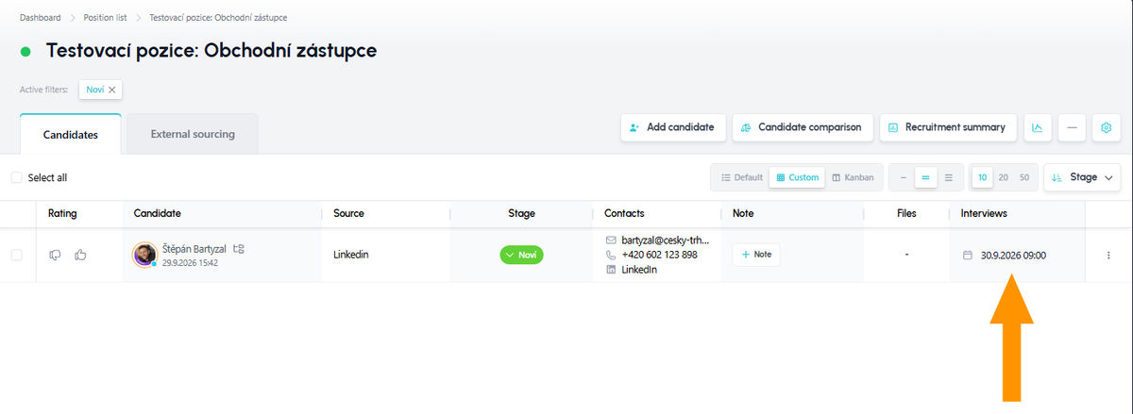
Task: Click the email envelope icon in Contacts
Action: pyautogui.click(x=611, y=240)
